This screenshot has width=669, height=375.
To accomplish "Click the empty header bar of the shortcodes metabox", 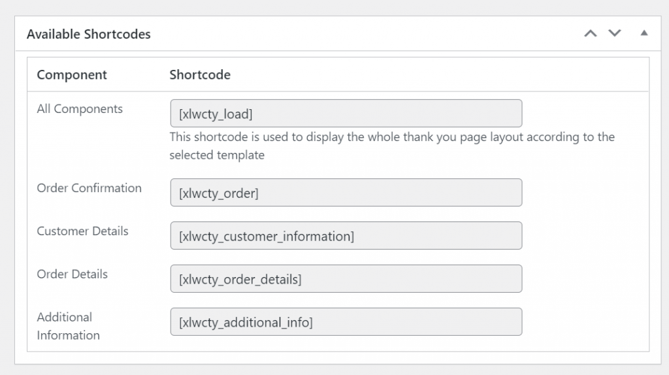I will 367,34.
